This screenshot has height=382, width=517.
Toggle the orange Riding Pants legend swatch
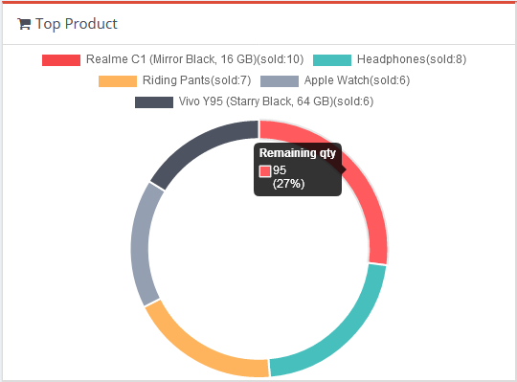pos(118,81)
